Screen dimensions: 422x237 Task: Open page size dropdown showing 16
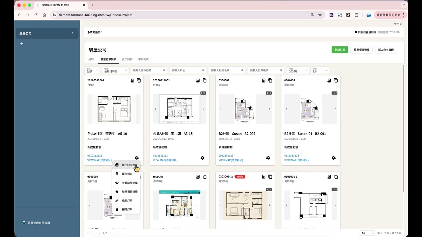click(x=367, y=233)
